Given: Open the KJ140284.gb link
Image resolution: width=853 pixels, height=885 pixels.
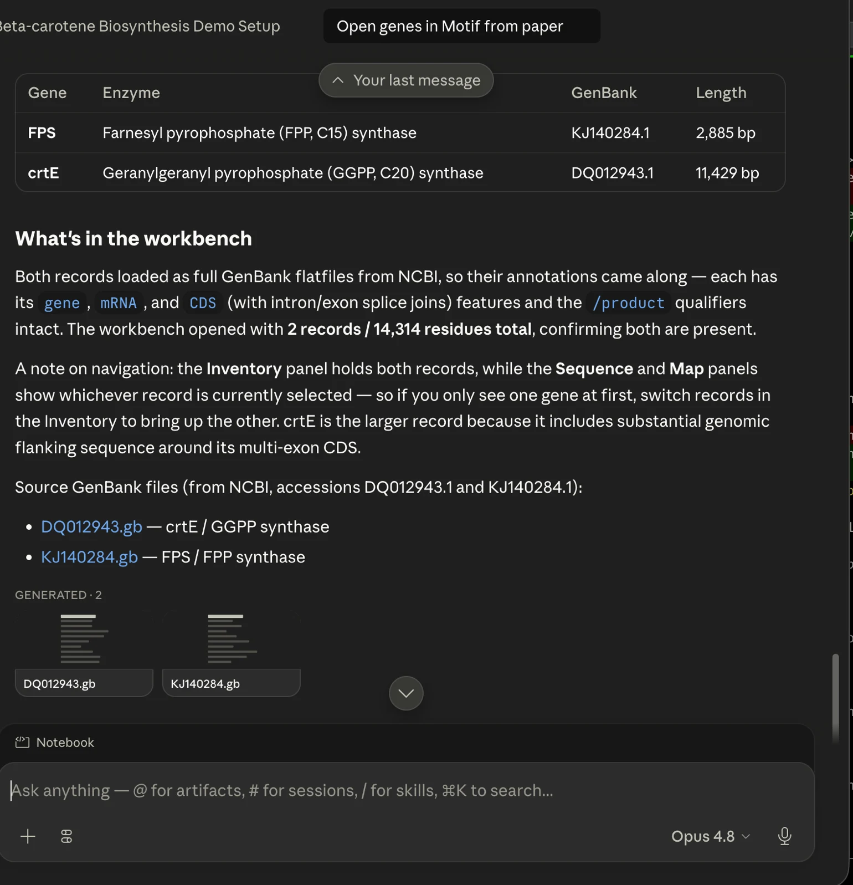Looking at the screenshot, I should [x=89, y=557].
